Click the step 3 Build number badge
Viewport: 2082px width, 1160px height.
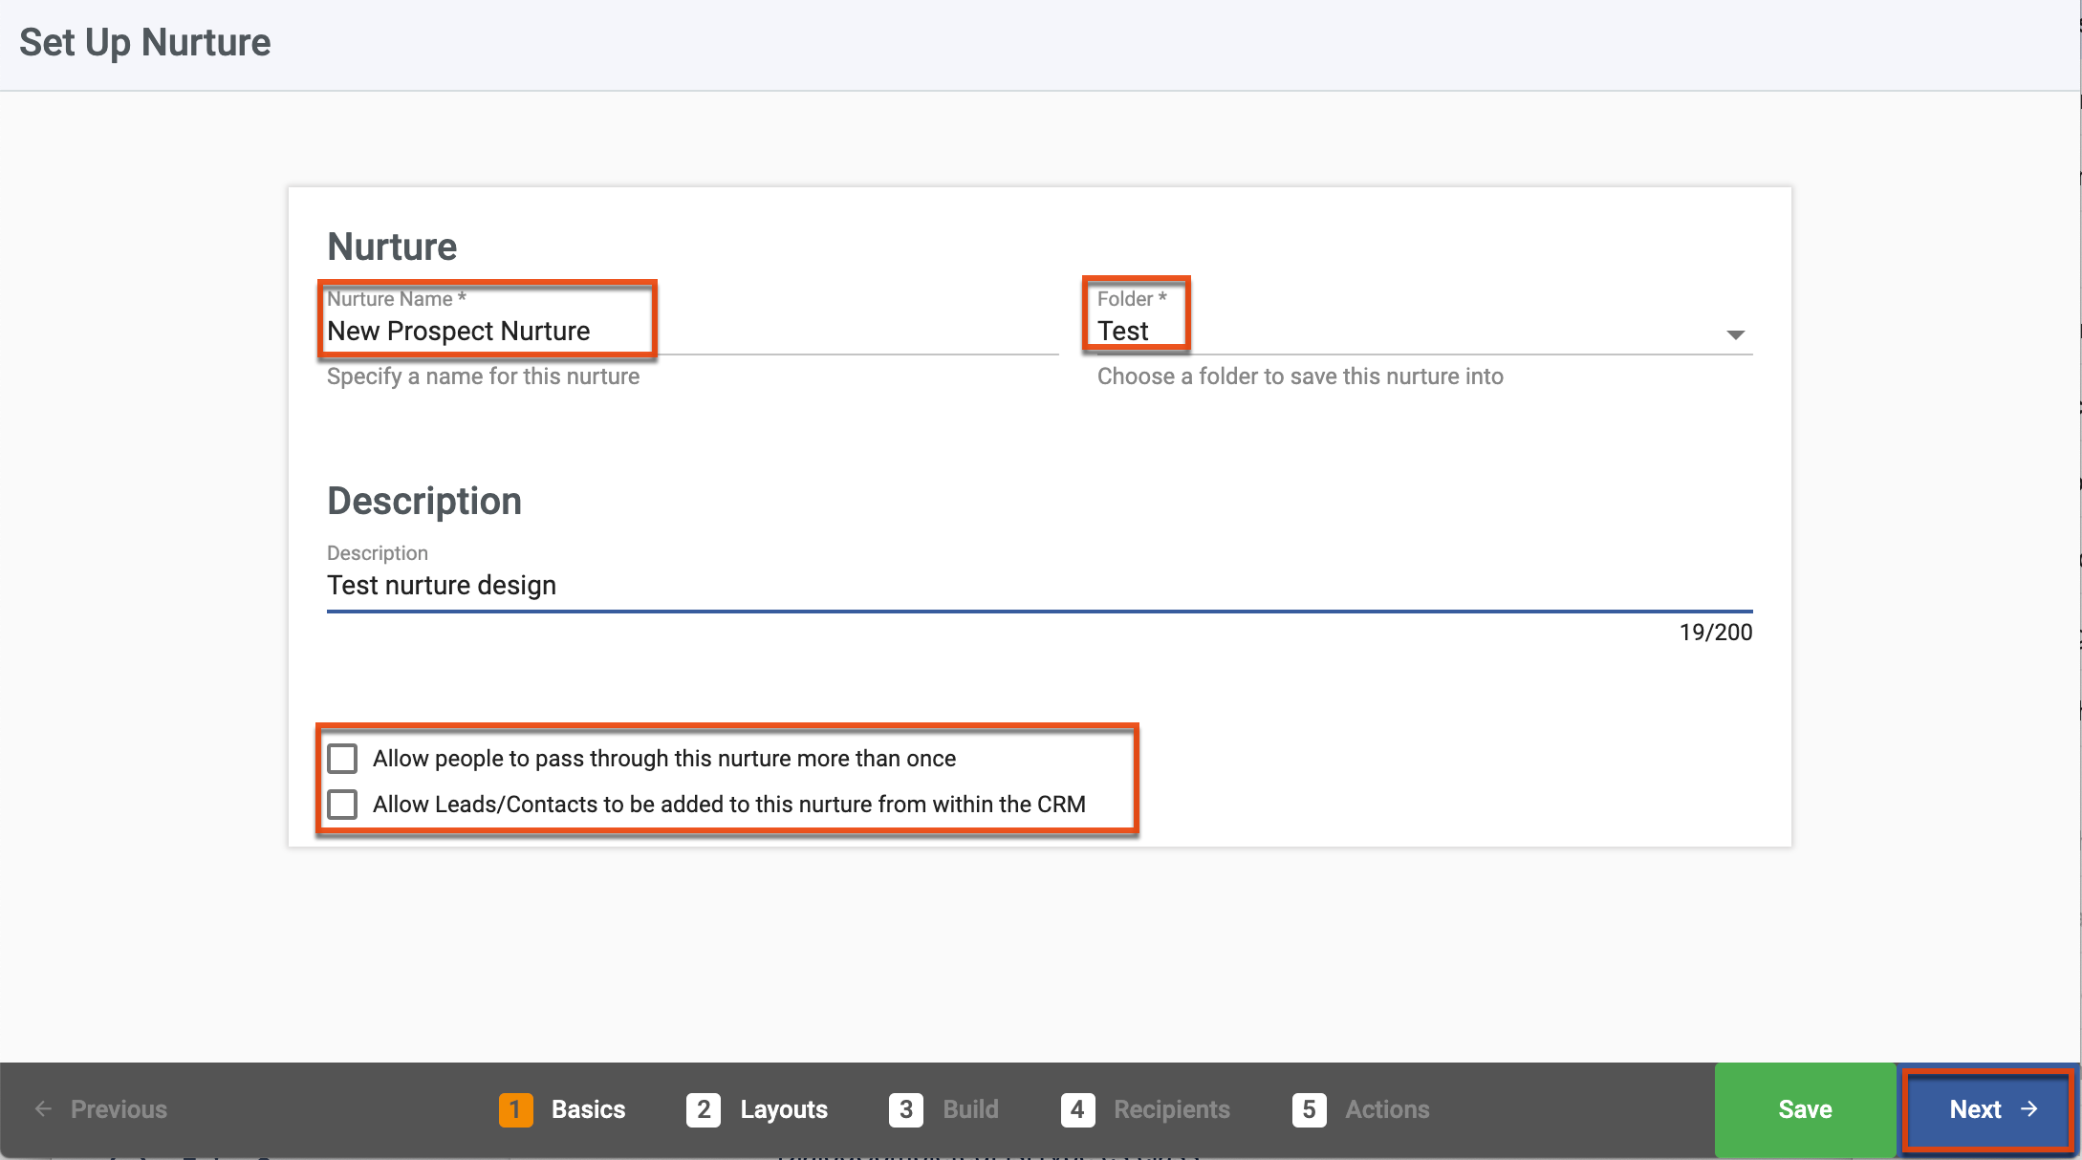905,1109
